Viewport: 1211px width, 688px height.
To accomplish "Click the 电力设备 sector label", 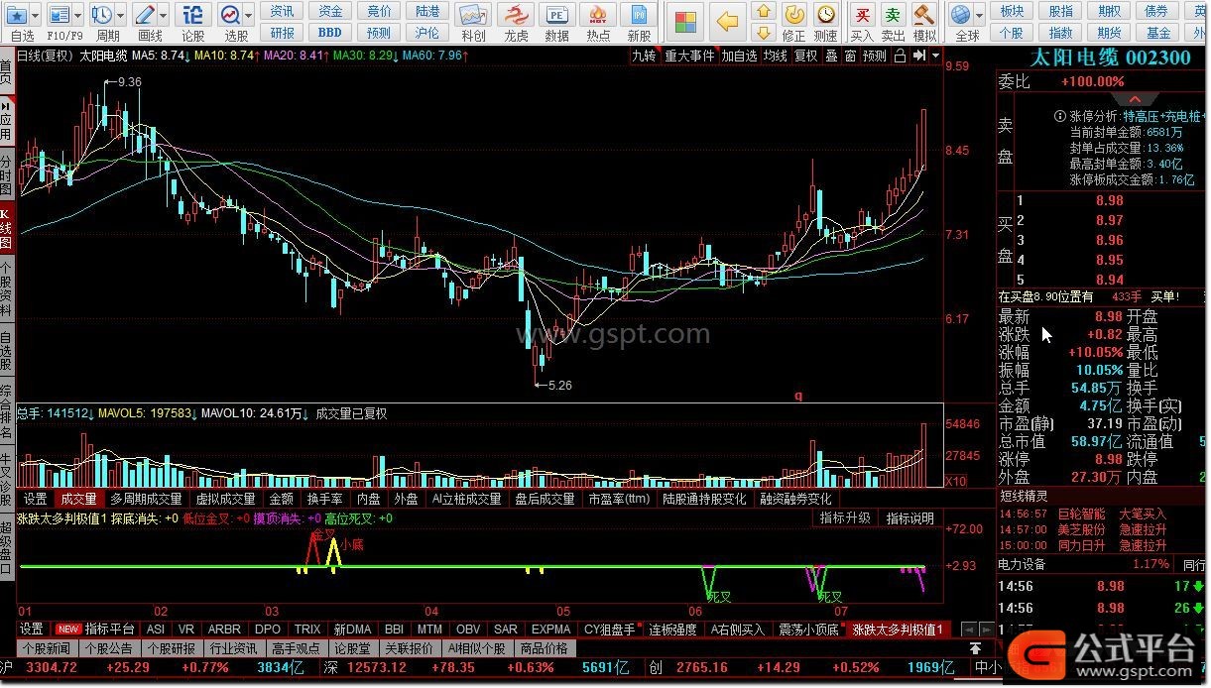I will [1024, 564].
